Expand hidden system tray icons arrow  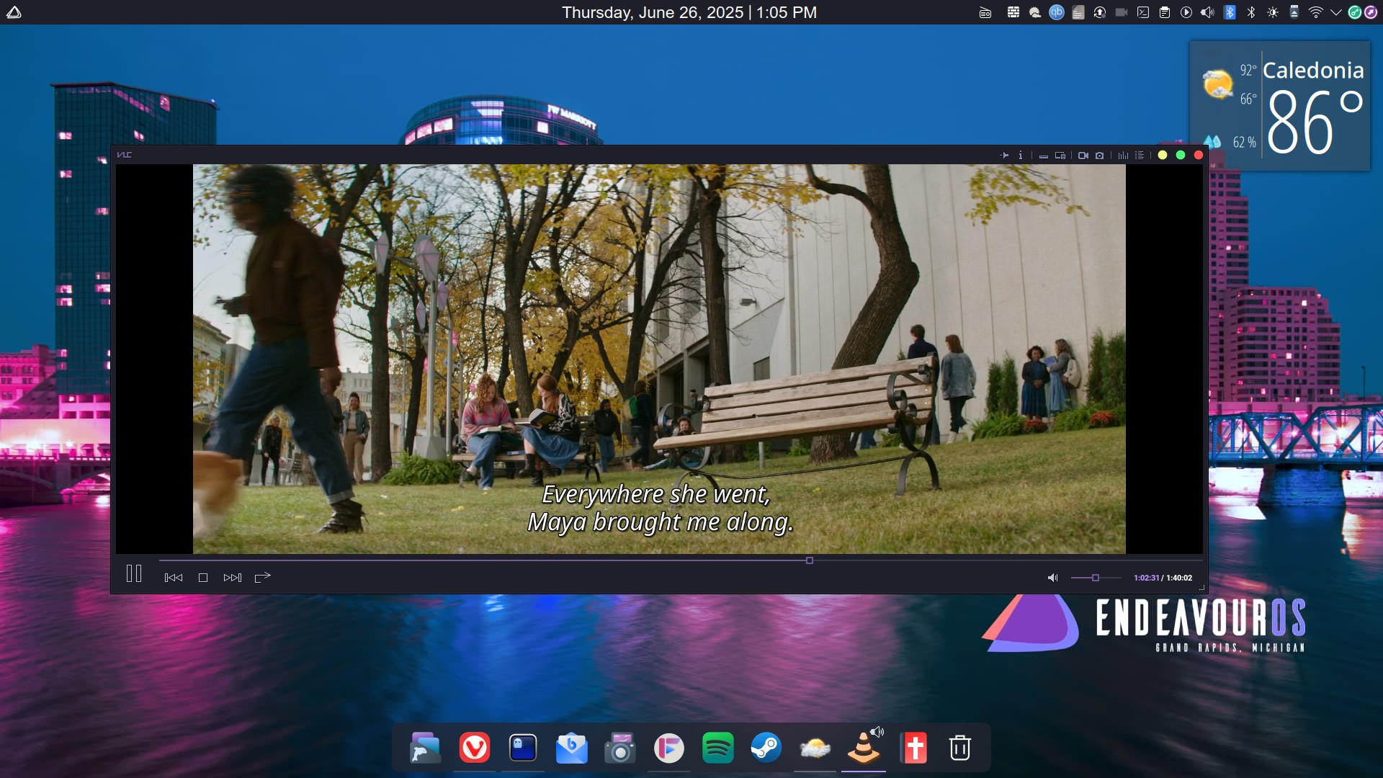1335,12
